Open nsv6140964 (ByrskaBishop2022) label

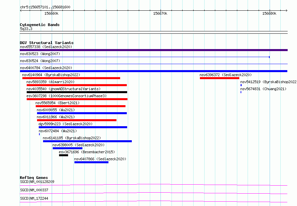51,75
